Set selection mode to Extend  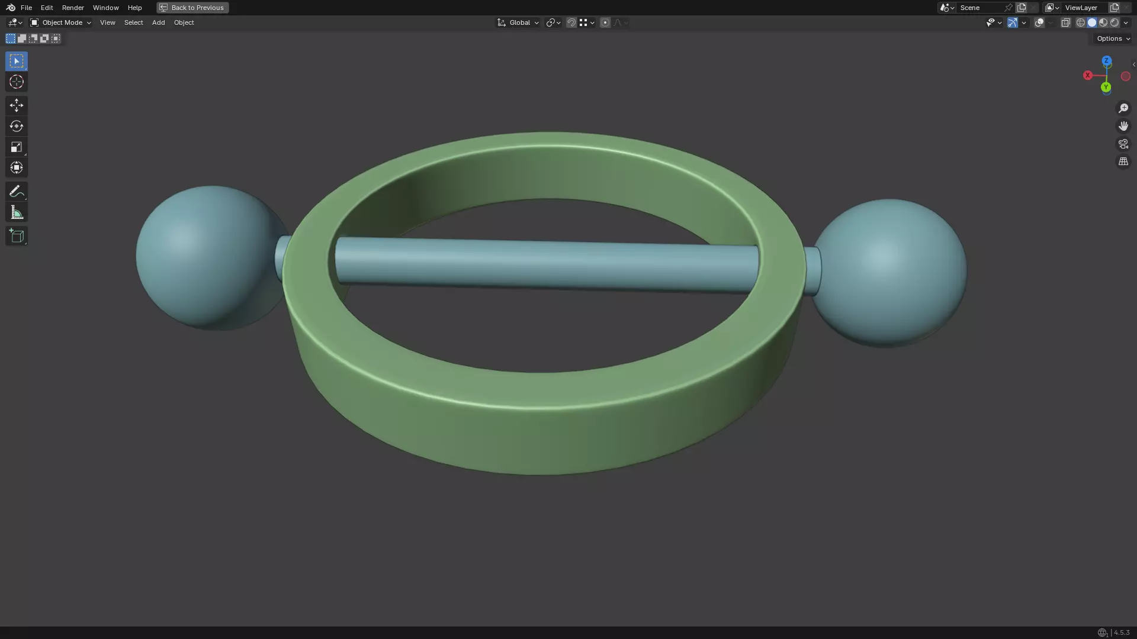pos(22,38)
